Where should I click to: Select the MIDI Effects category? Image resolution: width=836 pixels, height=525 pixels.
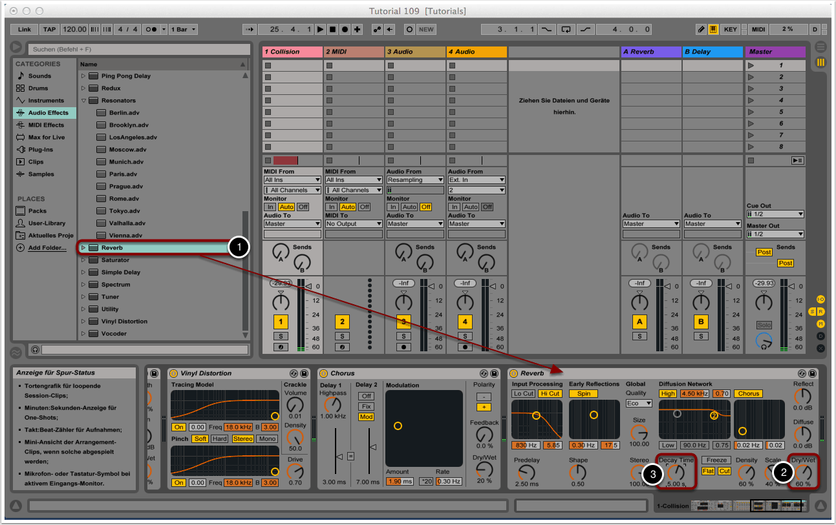[x=45, y=125]
